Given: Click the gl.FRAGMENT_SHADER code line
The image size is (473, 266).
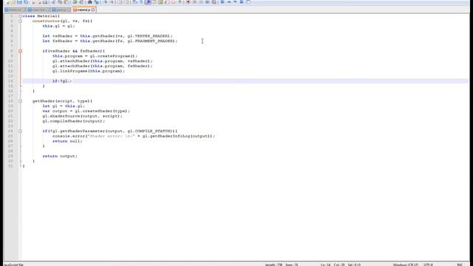Looking at the screenshot, I should click(110, 41).
